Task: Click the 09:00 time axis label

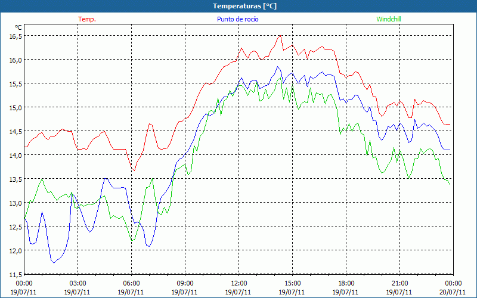Action: coord(185,284)
